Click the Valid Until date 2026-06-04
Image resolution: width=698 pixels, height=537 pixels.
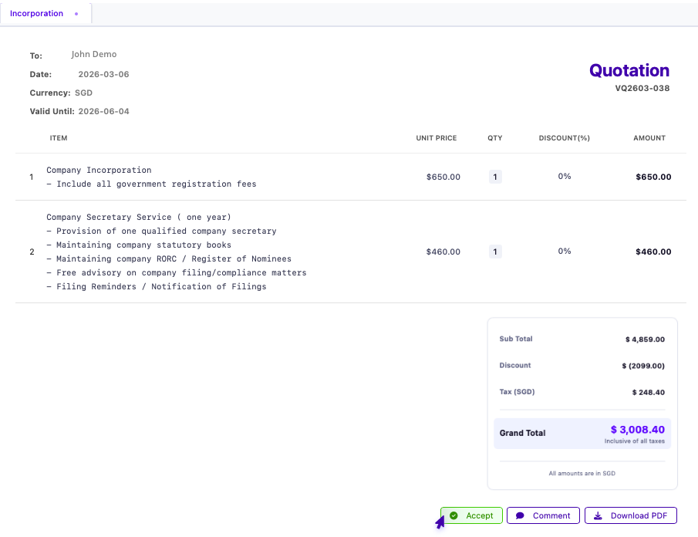[x=105, y=111]
